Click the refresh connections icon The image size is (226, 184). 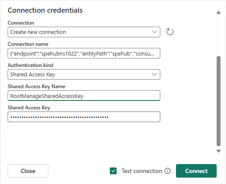[x=170, y=32]
